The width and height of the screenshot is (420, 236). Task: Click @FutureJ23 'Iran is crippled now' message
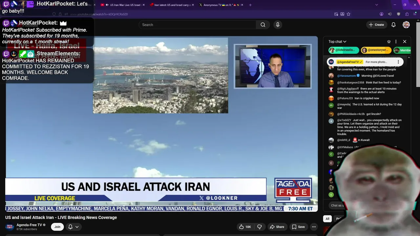[x=358, y=98]
